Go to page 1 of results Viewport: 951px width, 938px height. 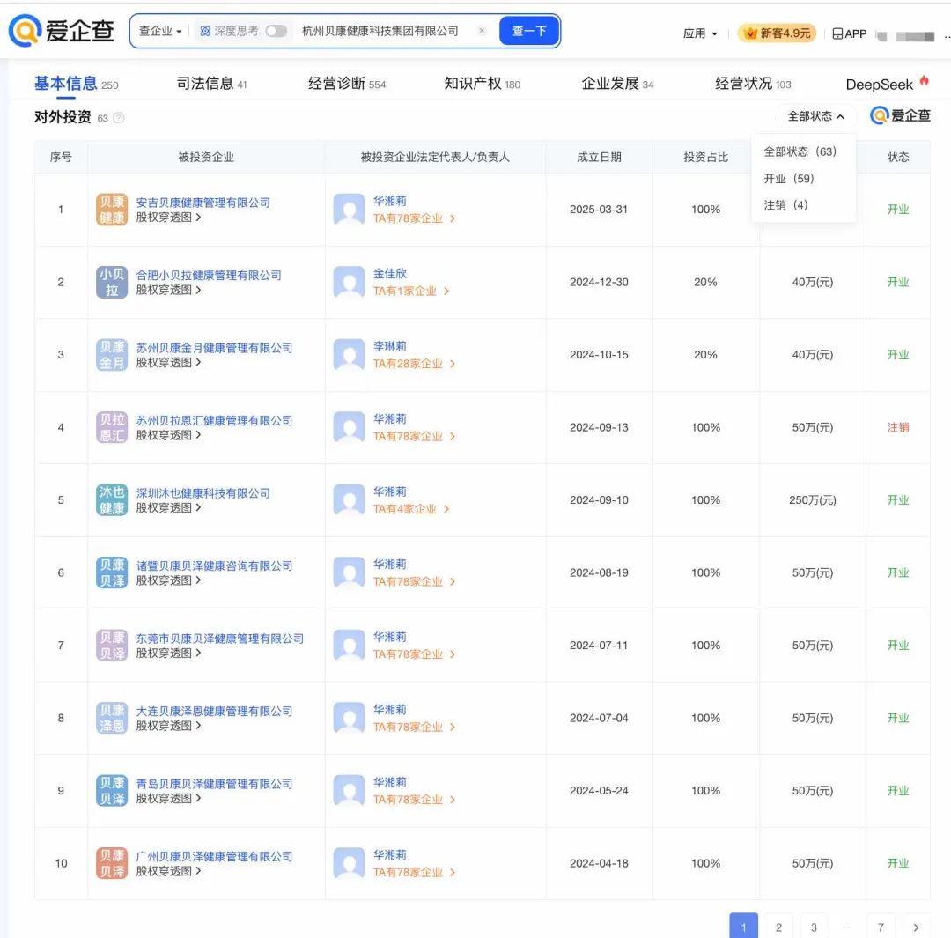coord(743,927)
